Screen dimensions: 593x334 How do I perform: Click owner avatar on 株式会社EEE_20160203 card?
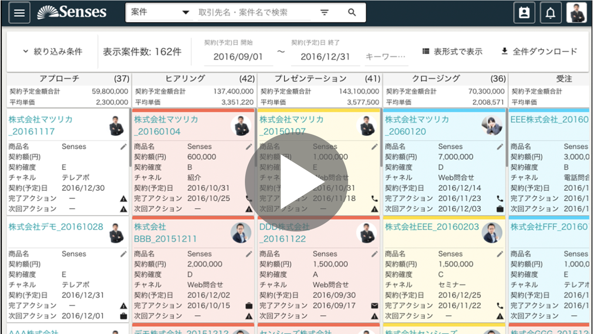click(x=492, y=233)
